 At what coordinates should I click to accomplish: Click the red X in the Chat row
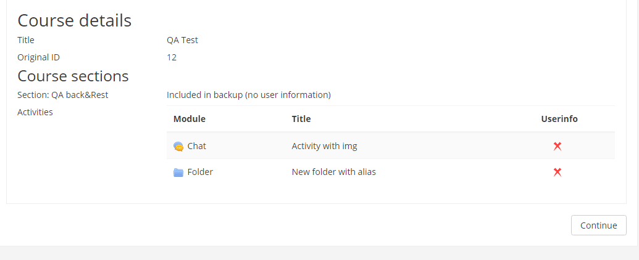558,147
